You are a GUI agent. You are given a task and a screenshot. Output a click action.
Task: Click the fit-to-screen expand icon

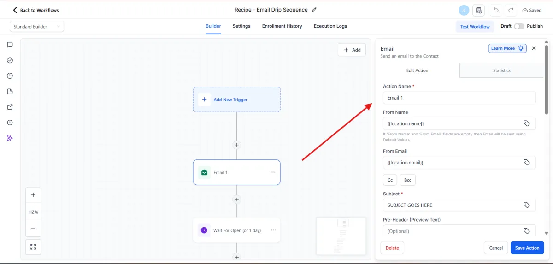33,247
